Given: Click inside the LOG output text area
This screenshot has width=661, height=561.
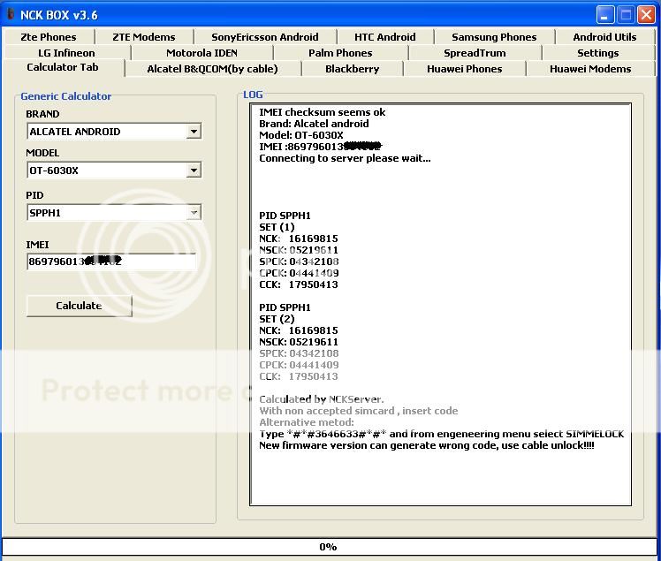Looking at the screenshot, I should pos(440,477).
